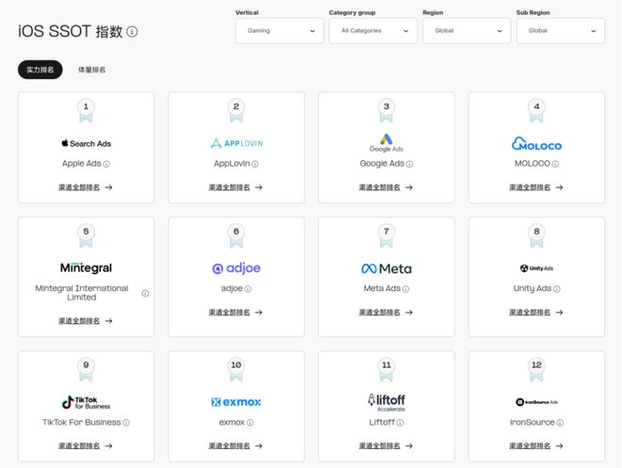Click info icon beside TikTok For Business
This screenshot has height=468, width=622.
pos(126,423)
